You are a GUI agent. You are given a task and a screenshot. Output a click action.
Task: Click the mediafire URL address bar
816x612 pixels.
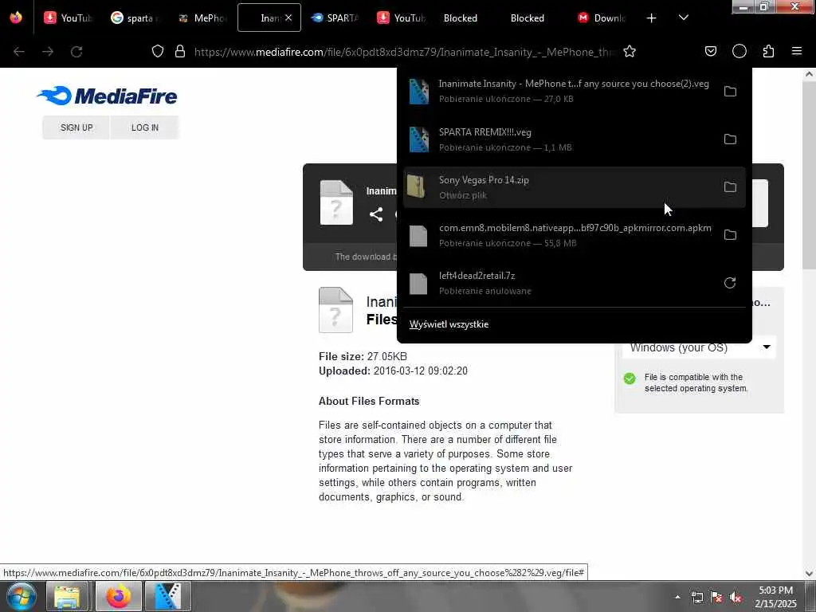pos(406,52)
